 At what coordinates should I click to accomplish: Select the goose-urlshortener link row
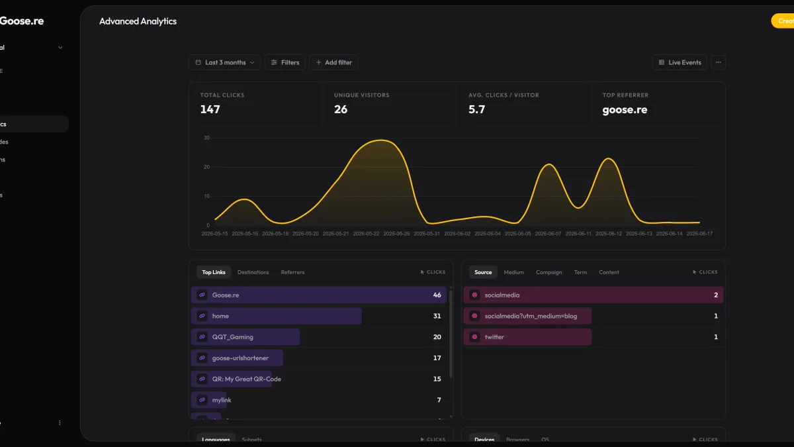pos(319,358)
